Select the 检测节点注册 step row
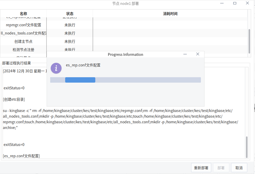255x174 pixels. [23, 50]
